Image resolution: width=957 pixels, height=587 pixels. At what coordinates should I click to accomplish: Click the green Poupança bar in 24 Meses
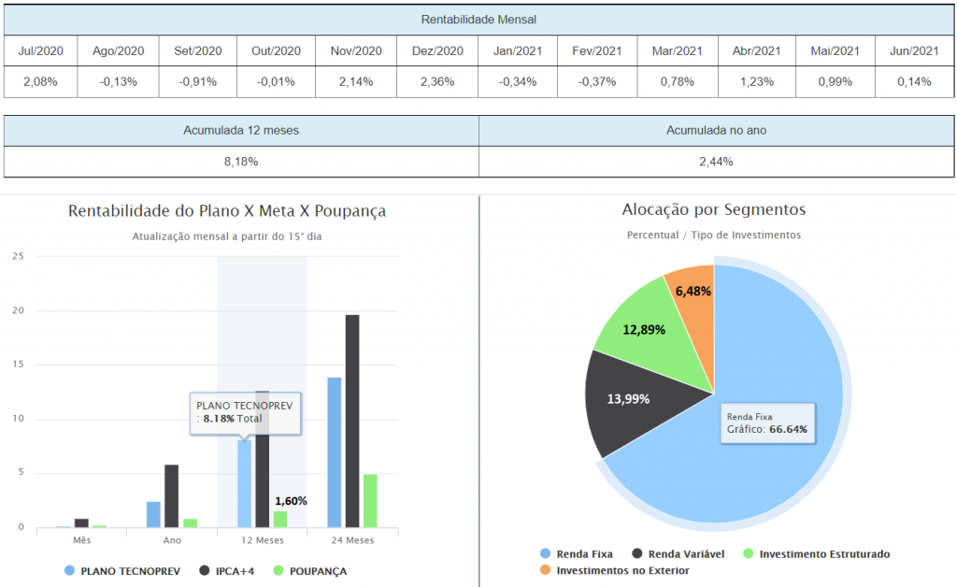point(370,501)
